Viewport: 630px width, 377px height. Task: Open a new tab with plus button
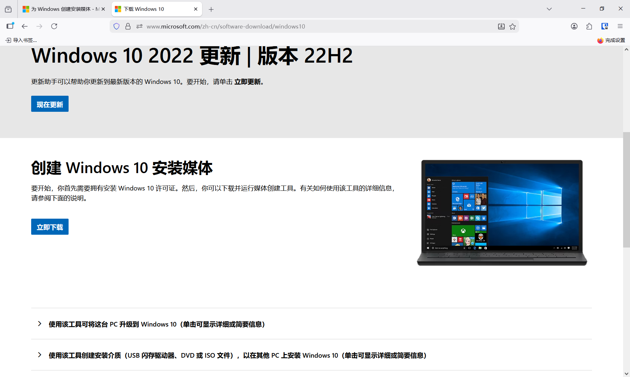point(211,10)
